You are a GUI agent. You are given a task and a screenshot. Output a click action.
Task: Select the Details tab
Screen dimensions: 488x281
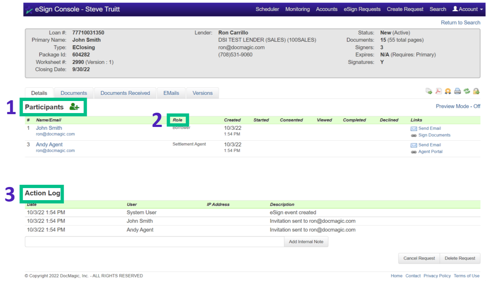[39, 93]
